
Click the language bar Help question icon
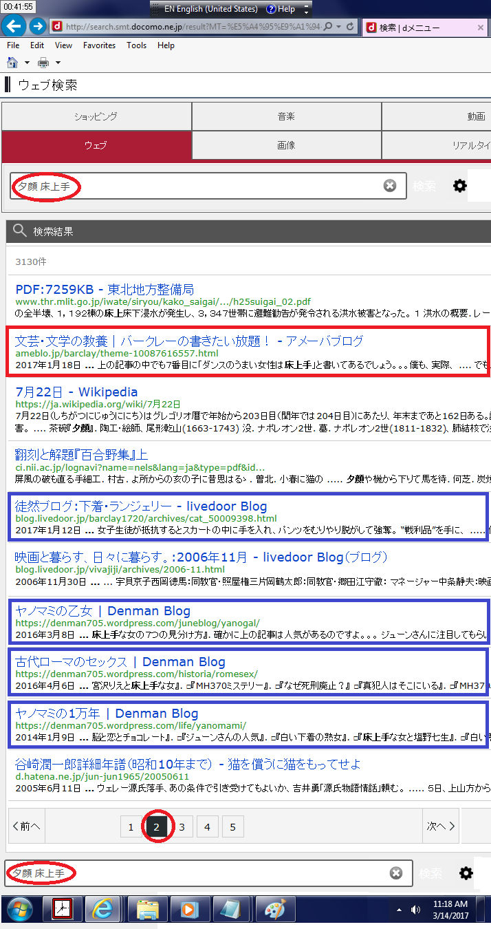click(x=281, y=9)
